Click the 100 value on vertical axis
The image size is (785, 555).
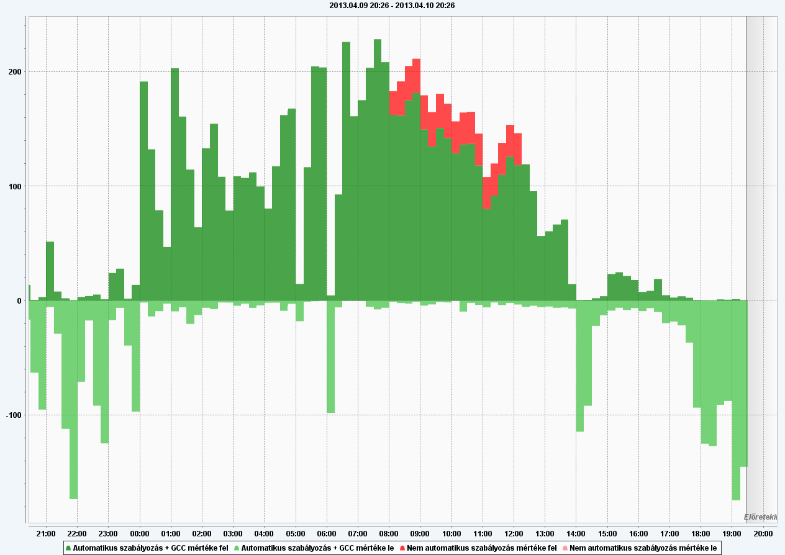point(16,186)
